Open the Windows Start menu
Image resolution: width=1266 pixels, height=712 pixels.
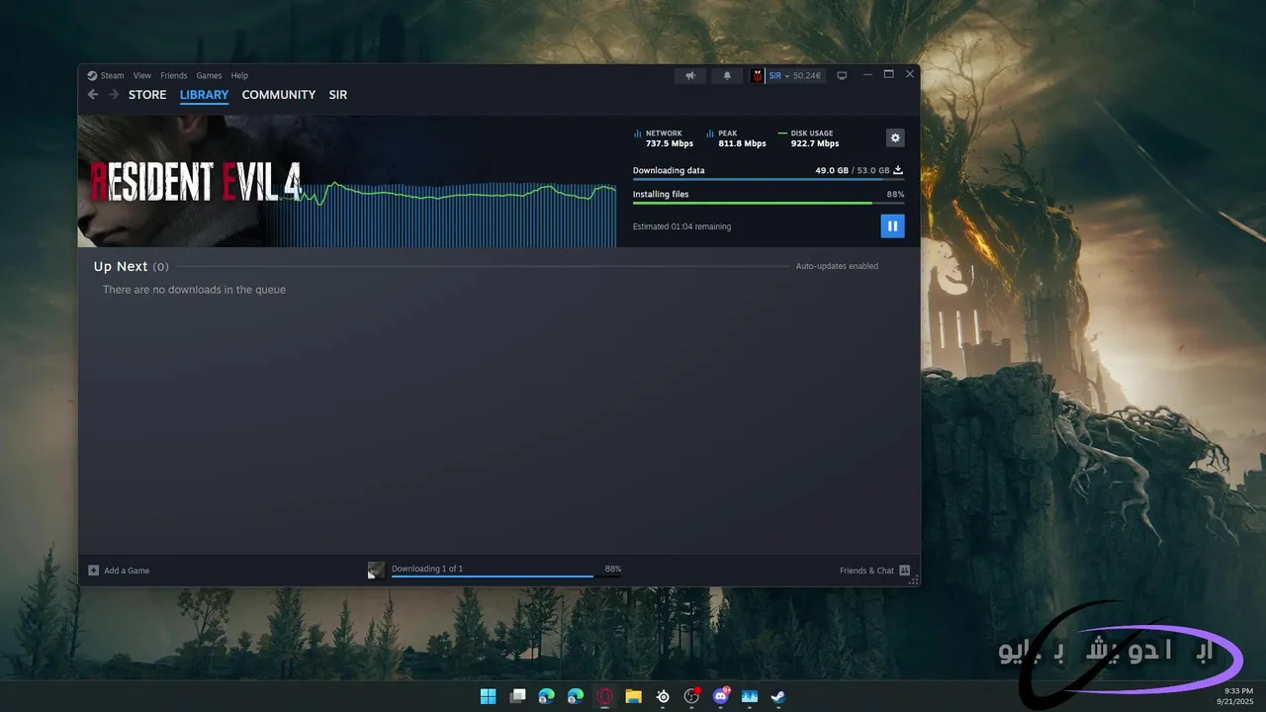489,696
